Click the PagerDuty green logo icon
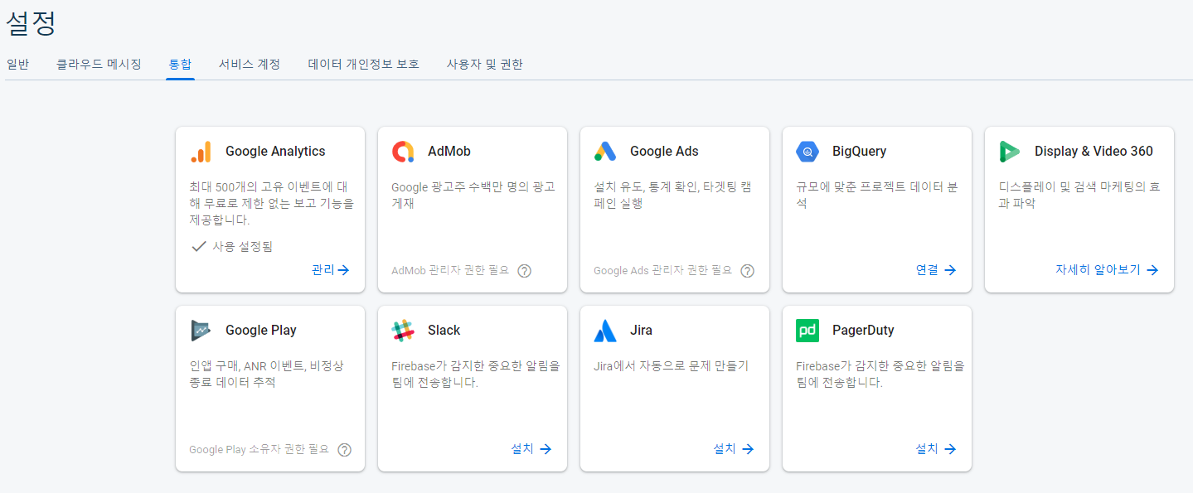This screenshot has height=493, width=1193. 807,331
